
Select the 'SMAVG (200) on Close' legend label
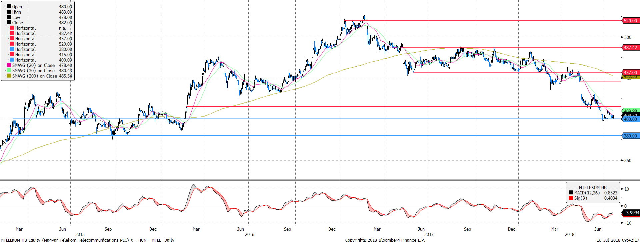35,76
